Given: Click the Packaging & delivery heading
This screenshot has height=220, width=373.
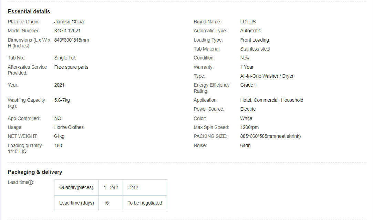Looking at the screenshot, I should 35,172.
